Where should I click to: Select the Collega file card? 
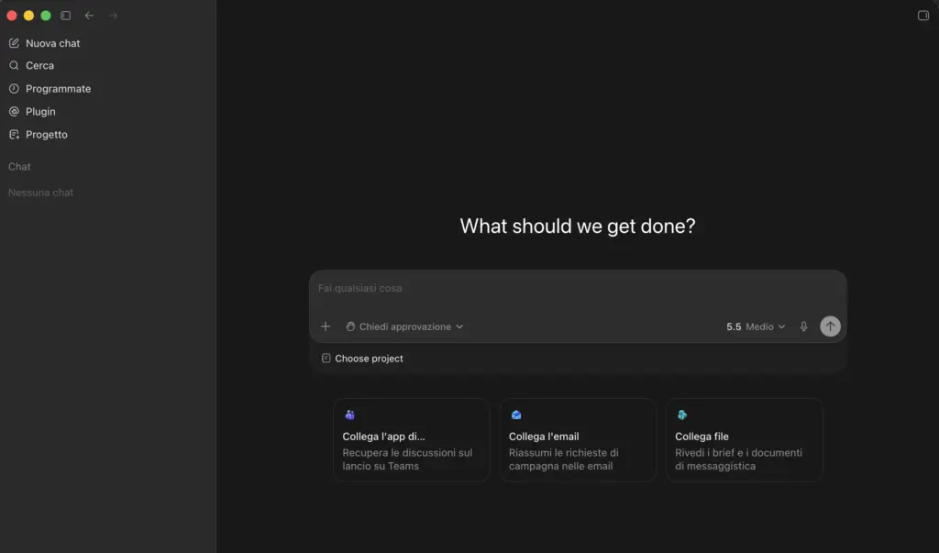(744, 440)
